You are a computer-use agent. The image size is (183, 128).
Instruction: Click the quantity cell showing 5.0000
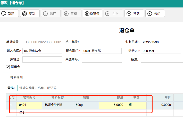[x=112, y=105]
